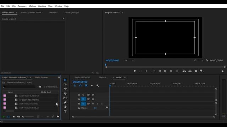The height and width of the screenshot is (127, 227).
Task: Toggle Snap in timeline
Action: pos(81,85)
